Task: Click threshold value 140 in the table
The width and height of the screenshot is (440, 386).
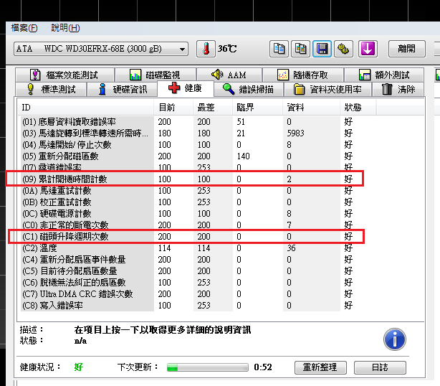Action: 243,156
